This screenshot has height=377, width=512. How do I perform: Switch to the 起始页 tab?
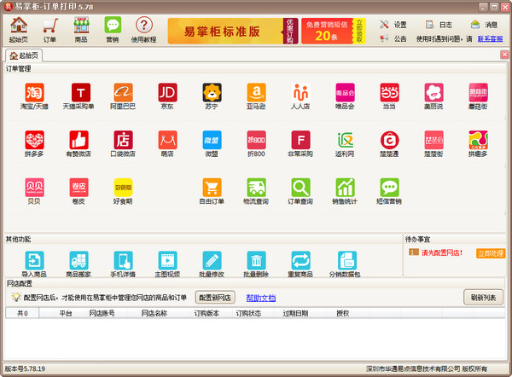click(25, 55)
